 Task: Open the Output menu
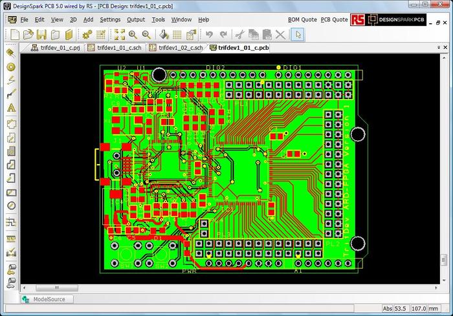[x=136, y=19]
